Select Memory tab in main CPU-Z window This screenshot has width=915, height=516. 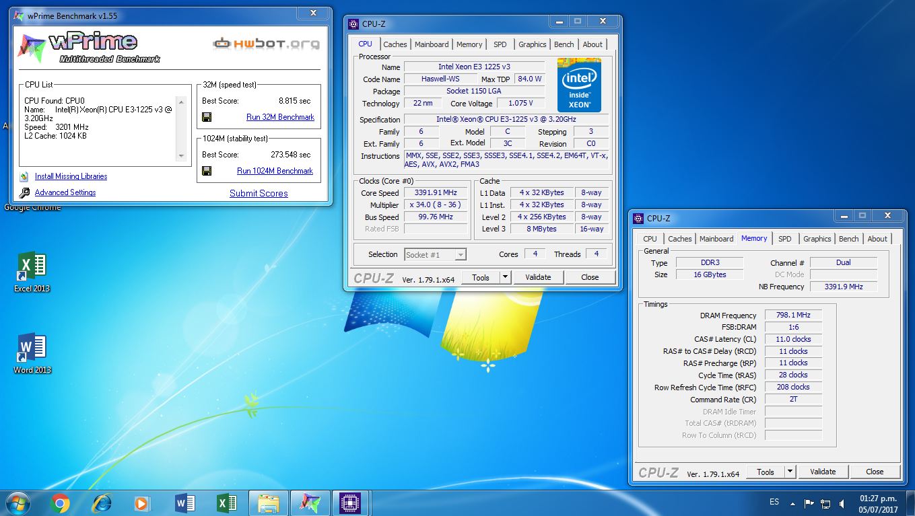point(469,44)
